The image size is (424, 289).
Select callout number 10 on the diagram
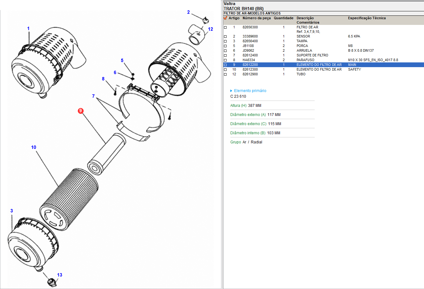34,147
